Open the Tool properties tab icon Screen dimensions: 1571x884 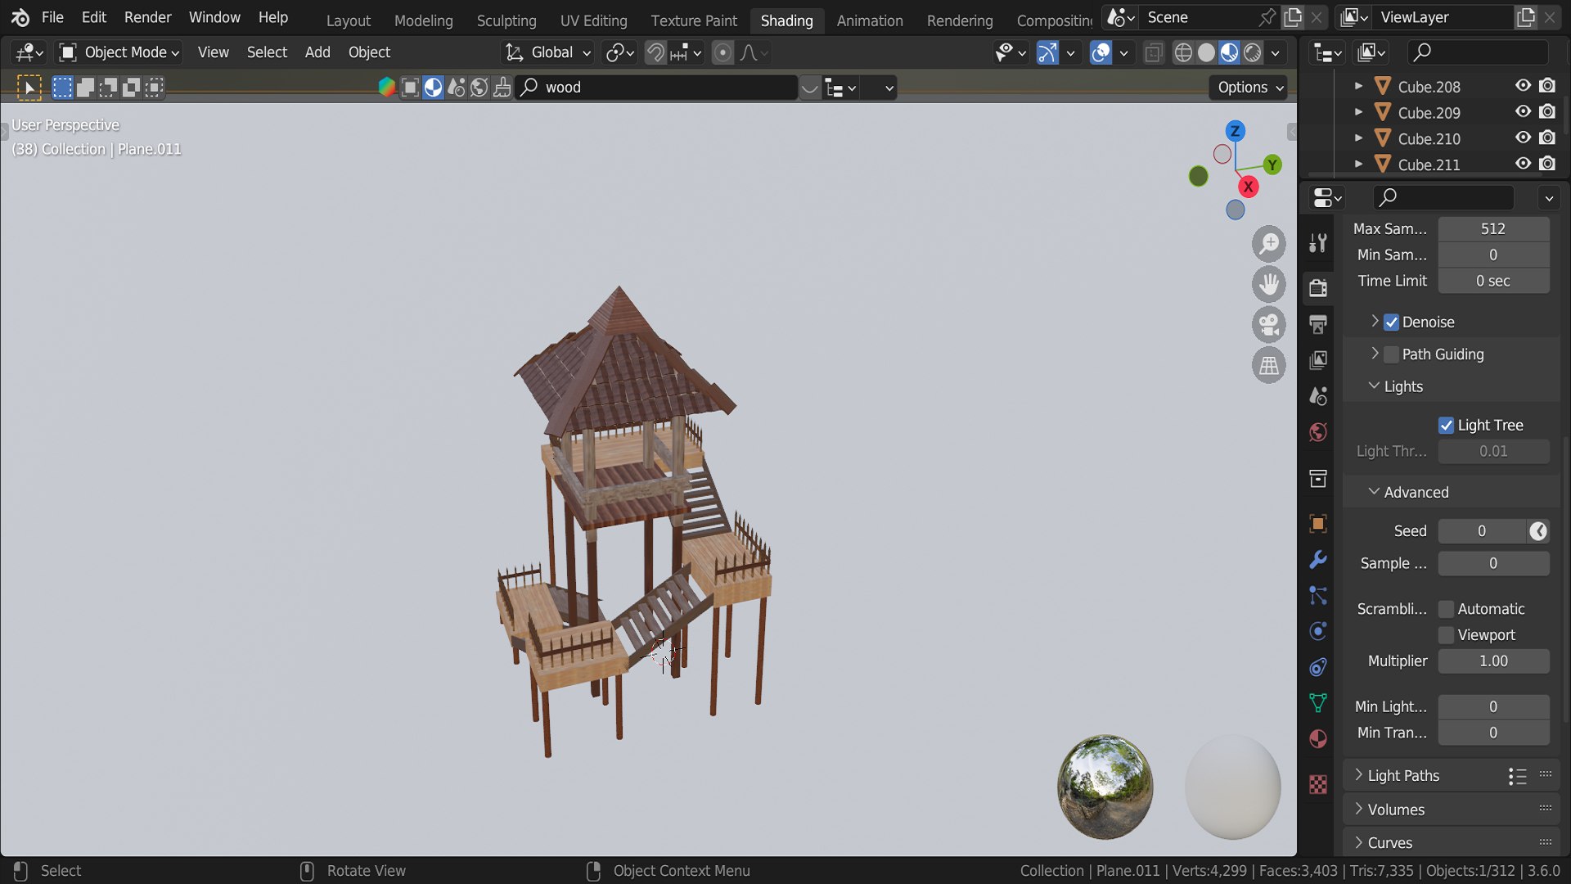(x=1318, y=243)
